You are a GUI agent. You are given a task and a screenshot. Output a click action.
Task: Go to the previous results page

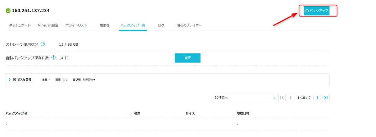pos(290,98)
